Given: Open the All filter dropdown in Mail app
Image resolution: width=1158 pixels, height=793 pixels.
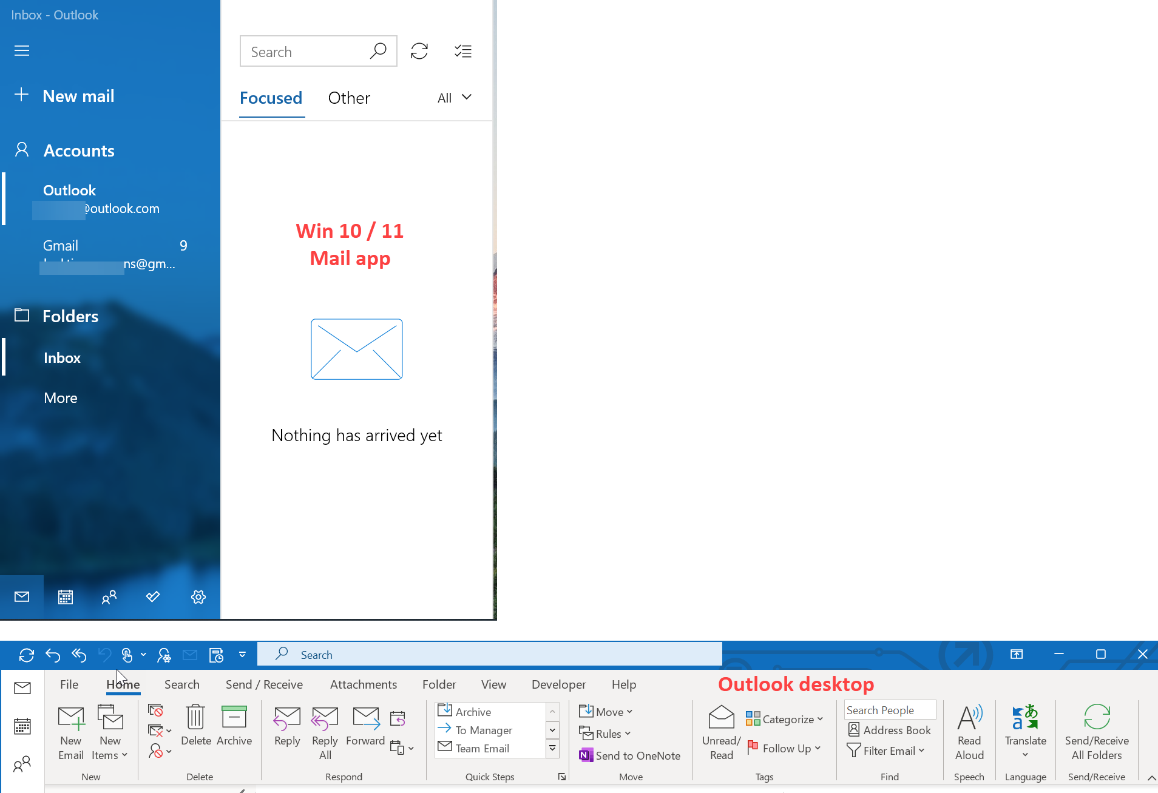Looking at the screenshot, I should tap(455, 98).
